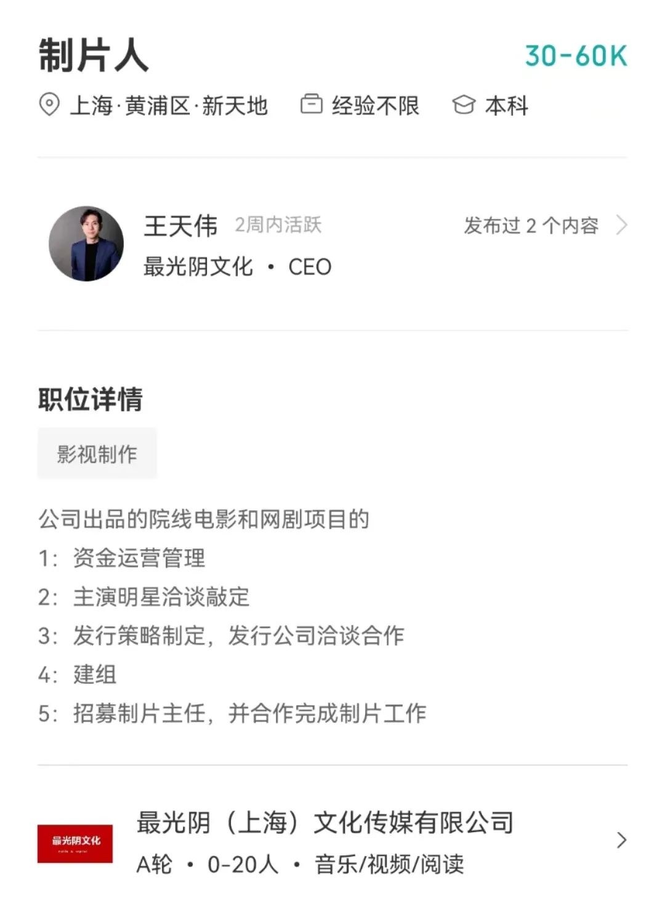Tap 最光阴文化 • CEO subtitle
Viewport: 665px width, 917px height.
(238, 267)
